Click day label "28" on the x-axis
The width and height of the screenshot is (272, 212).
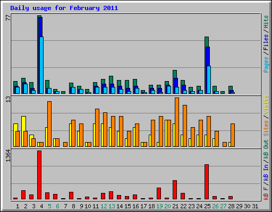point(231,206)
